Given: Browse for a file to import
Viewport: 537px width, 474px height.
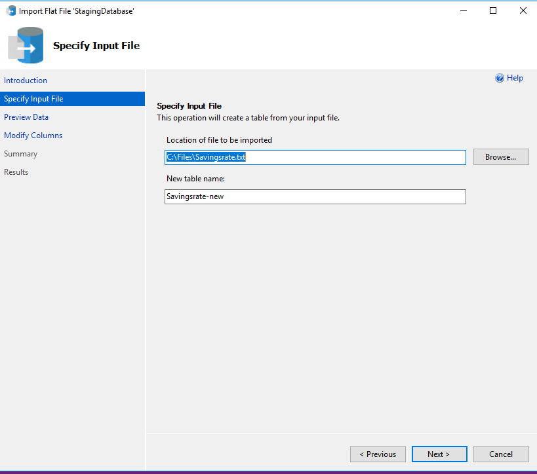Looking at the screenshot, I should (501, 157).
